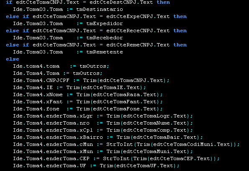The width and height of the screenshot is (249, 171).
Task: Click the standalone else keyword
Action: pos(13,59)
